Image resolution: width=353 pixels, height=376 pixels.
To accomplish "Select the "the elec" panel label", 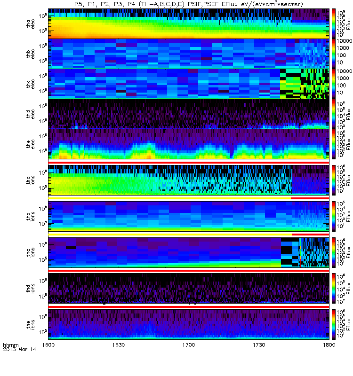I will coord(30,144).
